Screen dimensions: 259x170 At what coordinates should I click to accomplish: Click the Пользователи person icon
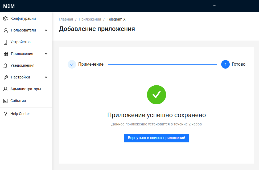[6, 30]
